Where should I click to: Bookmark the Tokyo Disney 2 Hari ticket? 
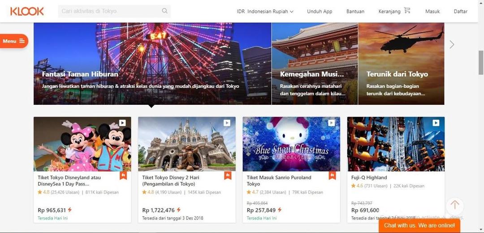click(x=228, y=175)
